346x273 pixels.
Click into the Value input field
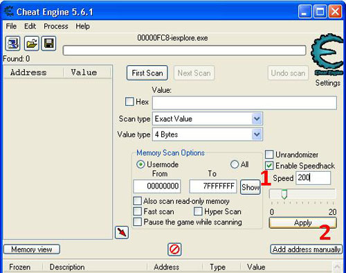pos(244,103)
